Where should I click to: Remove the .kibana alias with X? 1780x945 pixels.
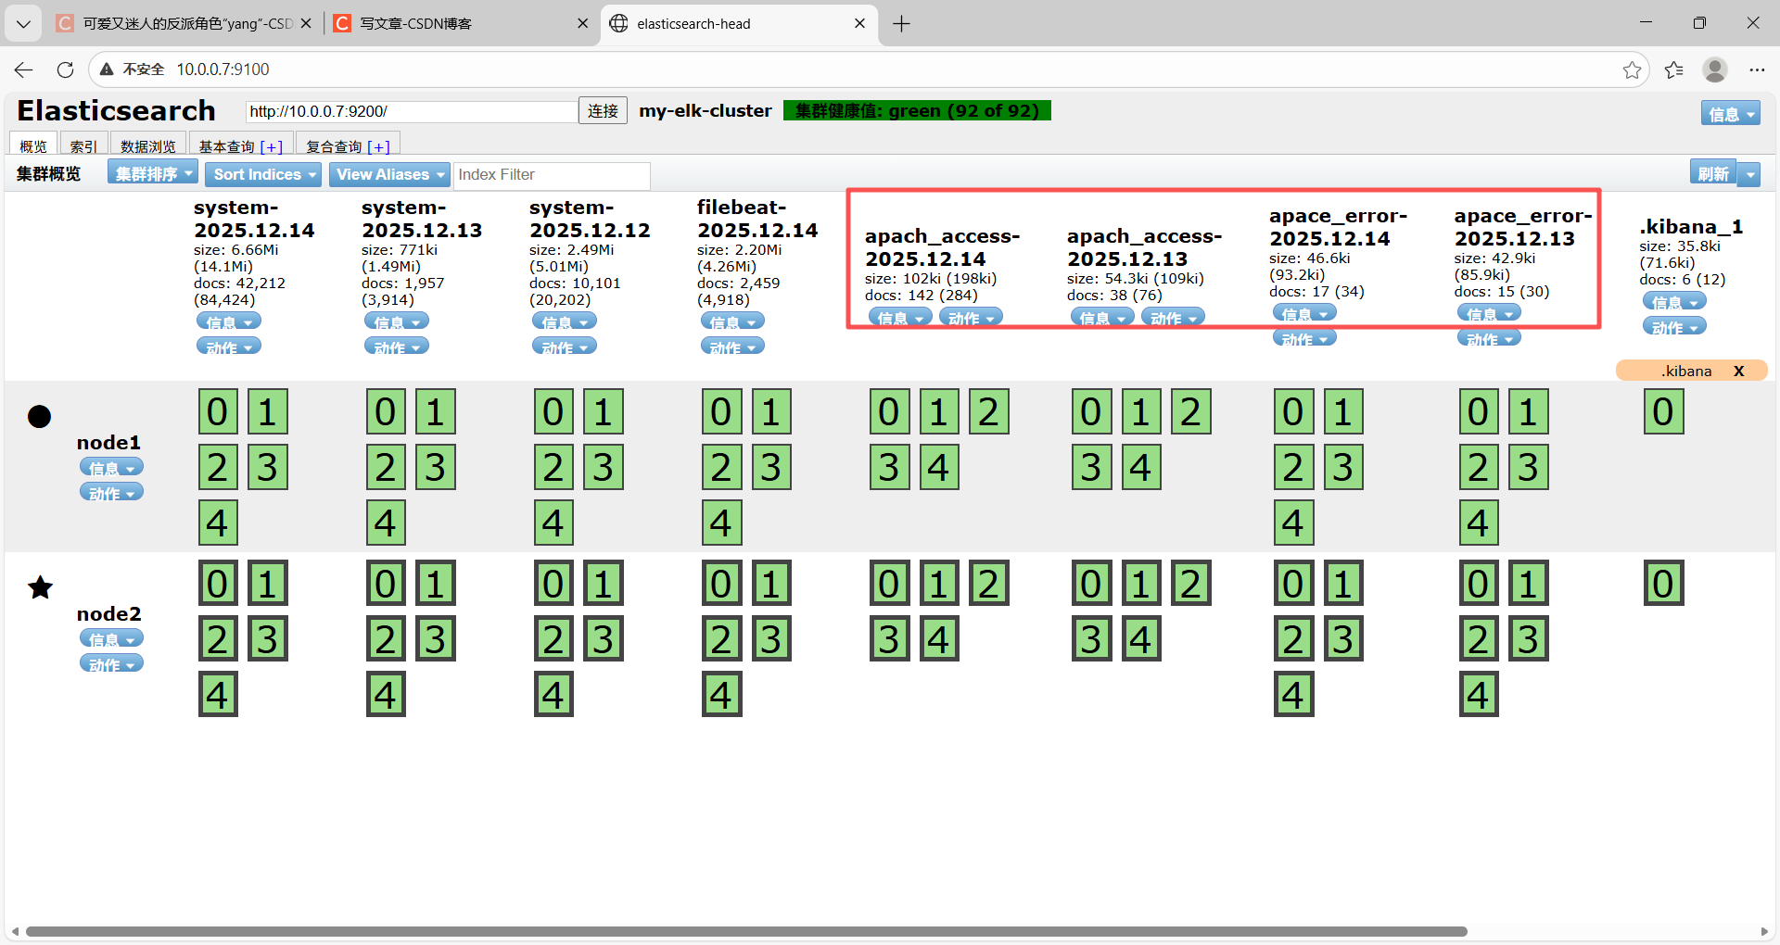point(1739,371)
